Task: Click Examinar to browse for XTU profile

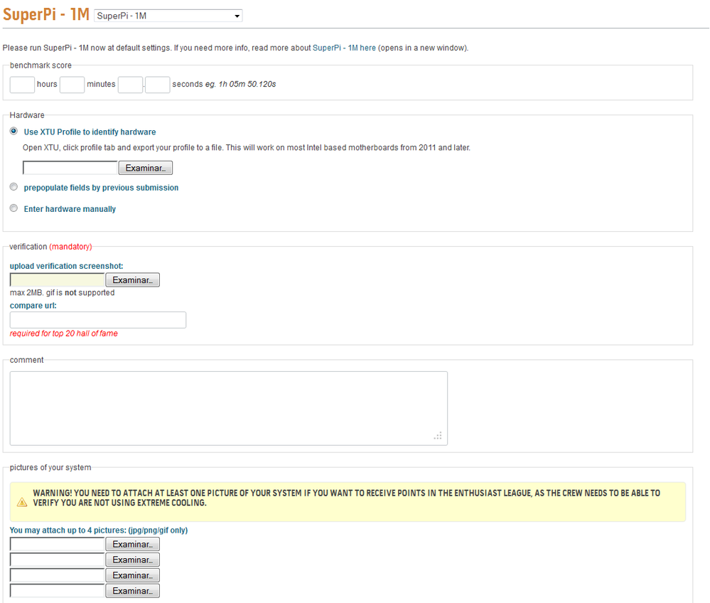Action: pos(146,168)
